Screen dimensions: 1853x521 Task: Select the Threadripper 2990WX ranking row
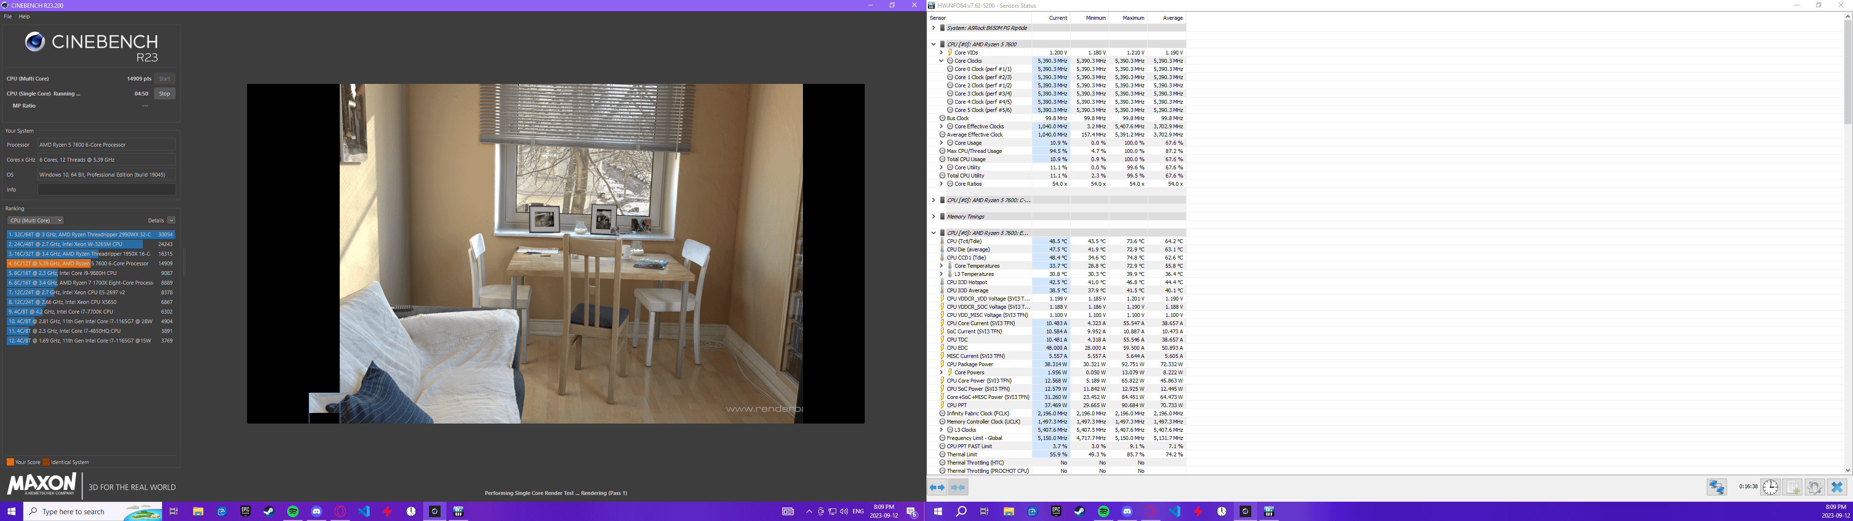pyautogui.click(x=91, y=234)
